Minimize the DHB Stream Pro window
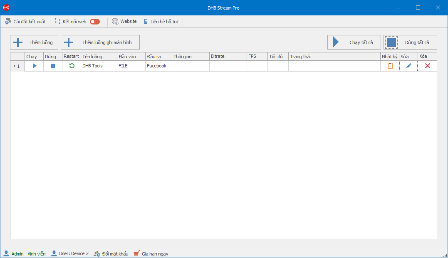The image size is (448, 258). [398, 8]
